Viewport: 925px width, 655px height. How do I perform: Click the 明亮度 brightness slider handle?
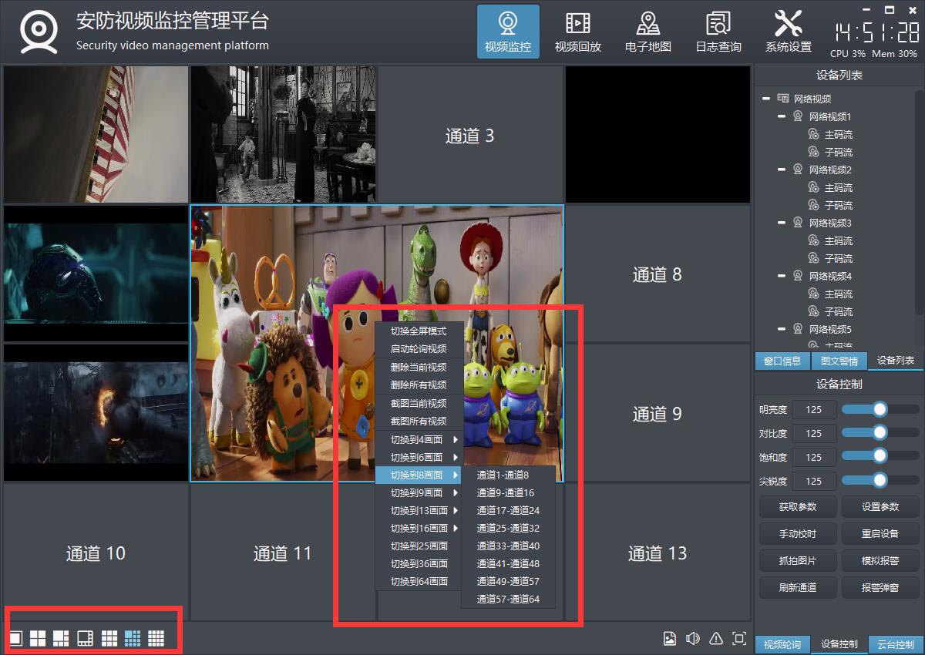click(880, 409)
